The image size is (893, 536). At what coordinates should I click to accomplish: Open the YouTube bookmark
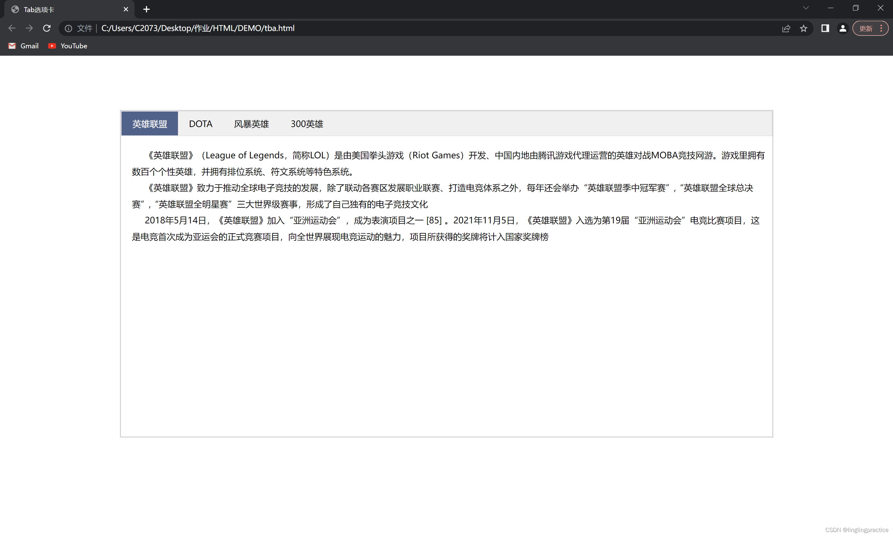[x=68, y=46]
